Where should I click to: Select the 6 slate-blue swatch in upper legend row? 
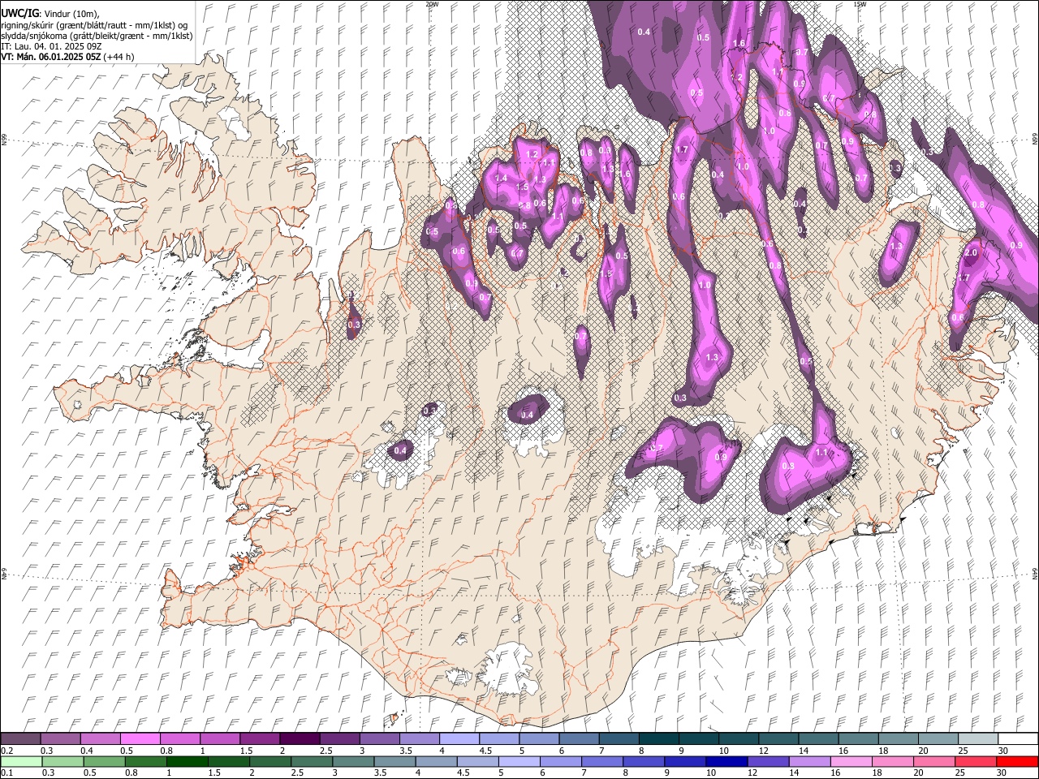pos(578,738)
